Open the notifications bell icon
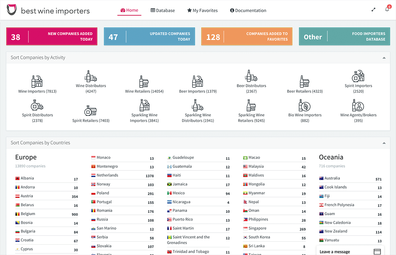This screenshot has height=255, width=396. (x=387, y=9)
